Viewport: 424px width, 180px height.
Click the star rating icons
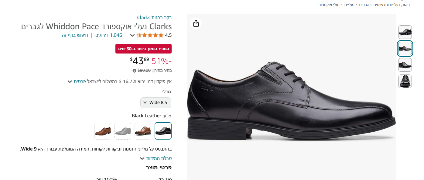pos(150,35)
